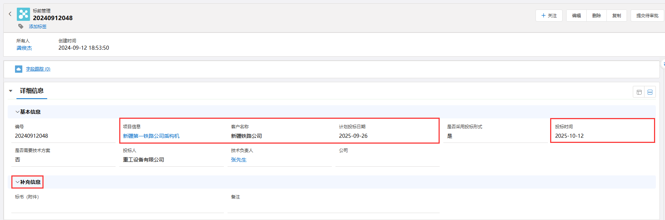
Task: Open owner 龚俊杰 profile link
Action: click(24, 48)
